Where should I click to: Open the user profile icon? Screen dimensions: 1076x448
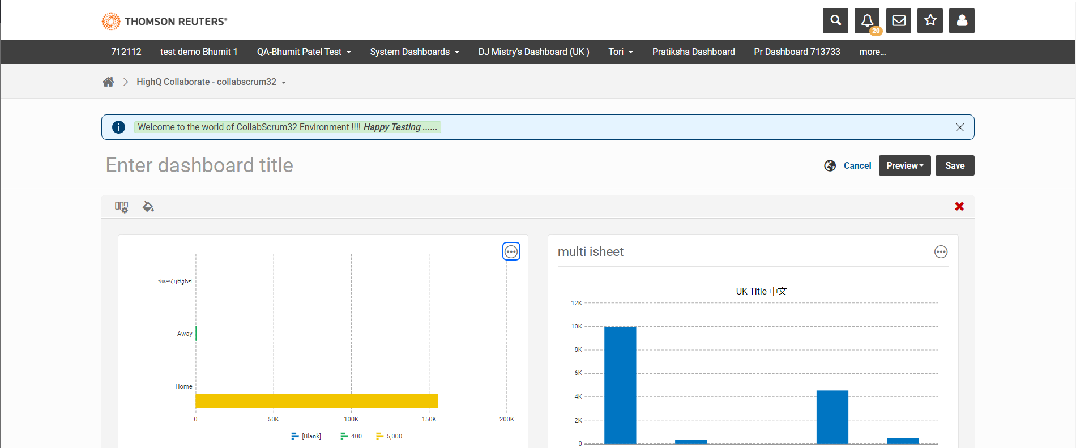[x=962, y=21]
